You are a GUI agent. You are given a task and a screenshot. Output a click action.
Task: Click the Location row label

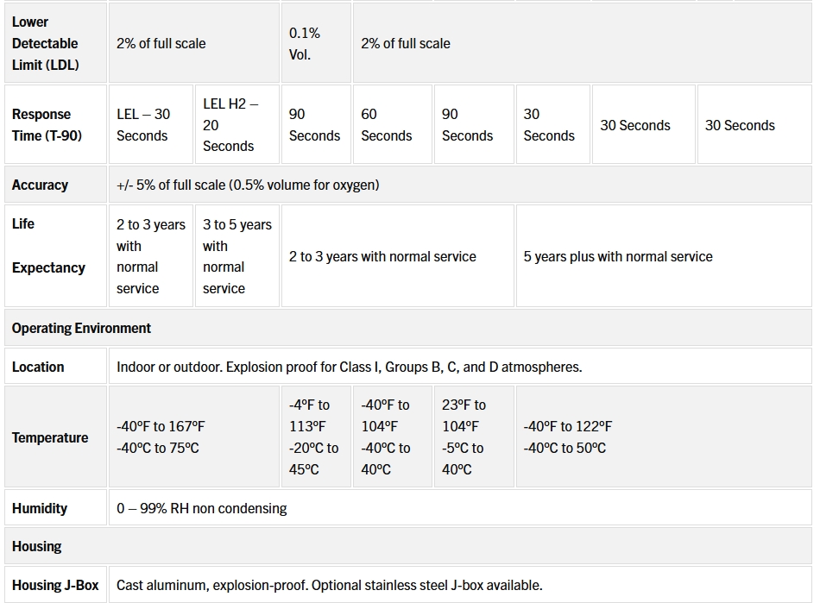pyautogui.click(x=38, y=367)
